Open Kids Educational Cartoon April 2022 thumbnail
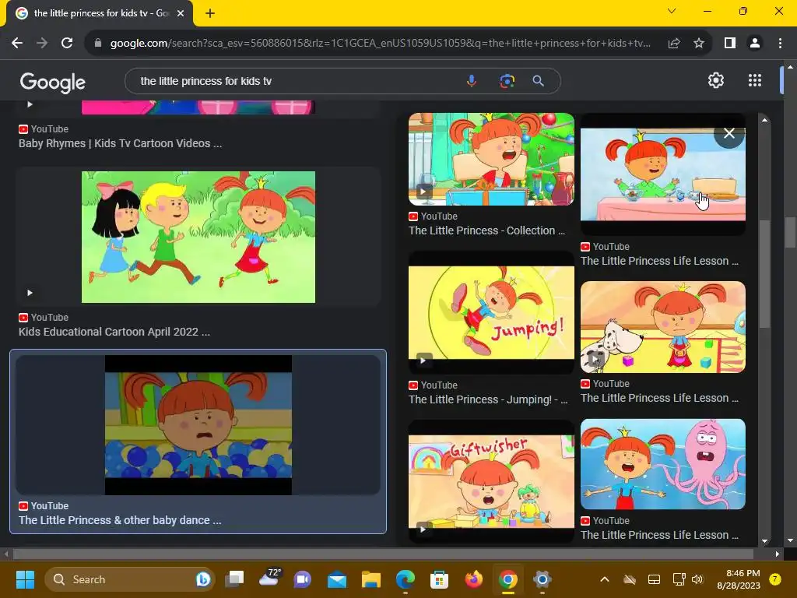 [198, 237]
